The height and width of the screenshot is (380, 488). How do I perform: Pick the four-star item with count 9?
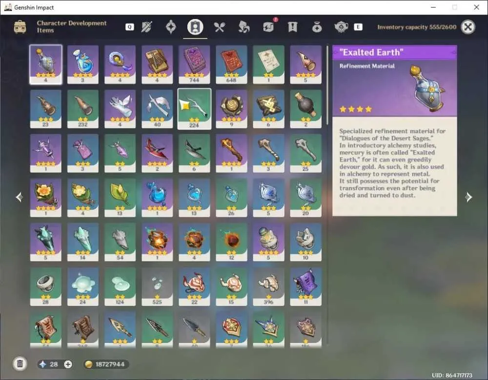tap(231, 109)
